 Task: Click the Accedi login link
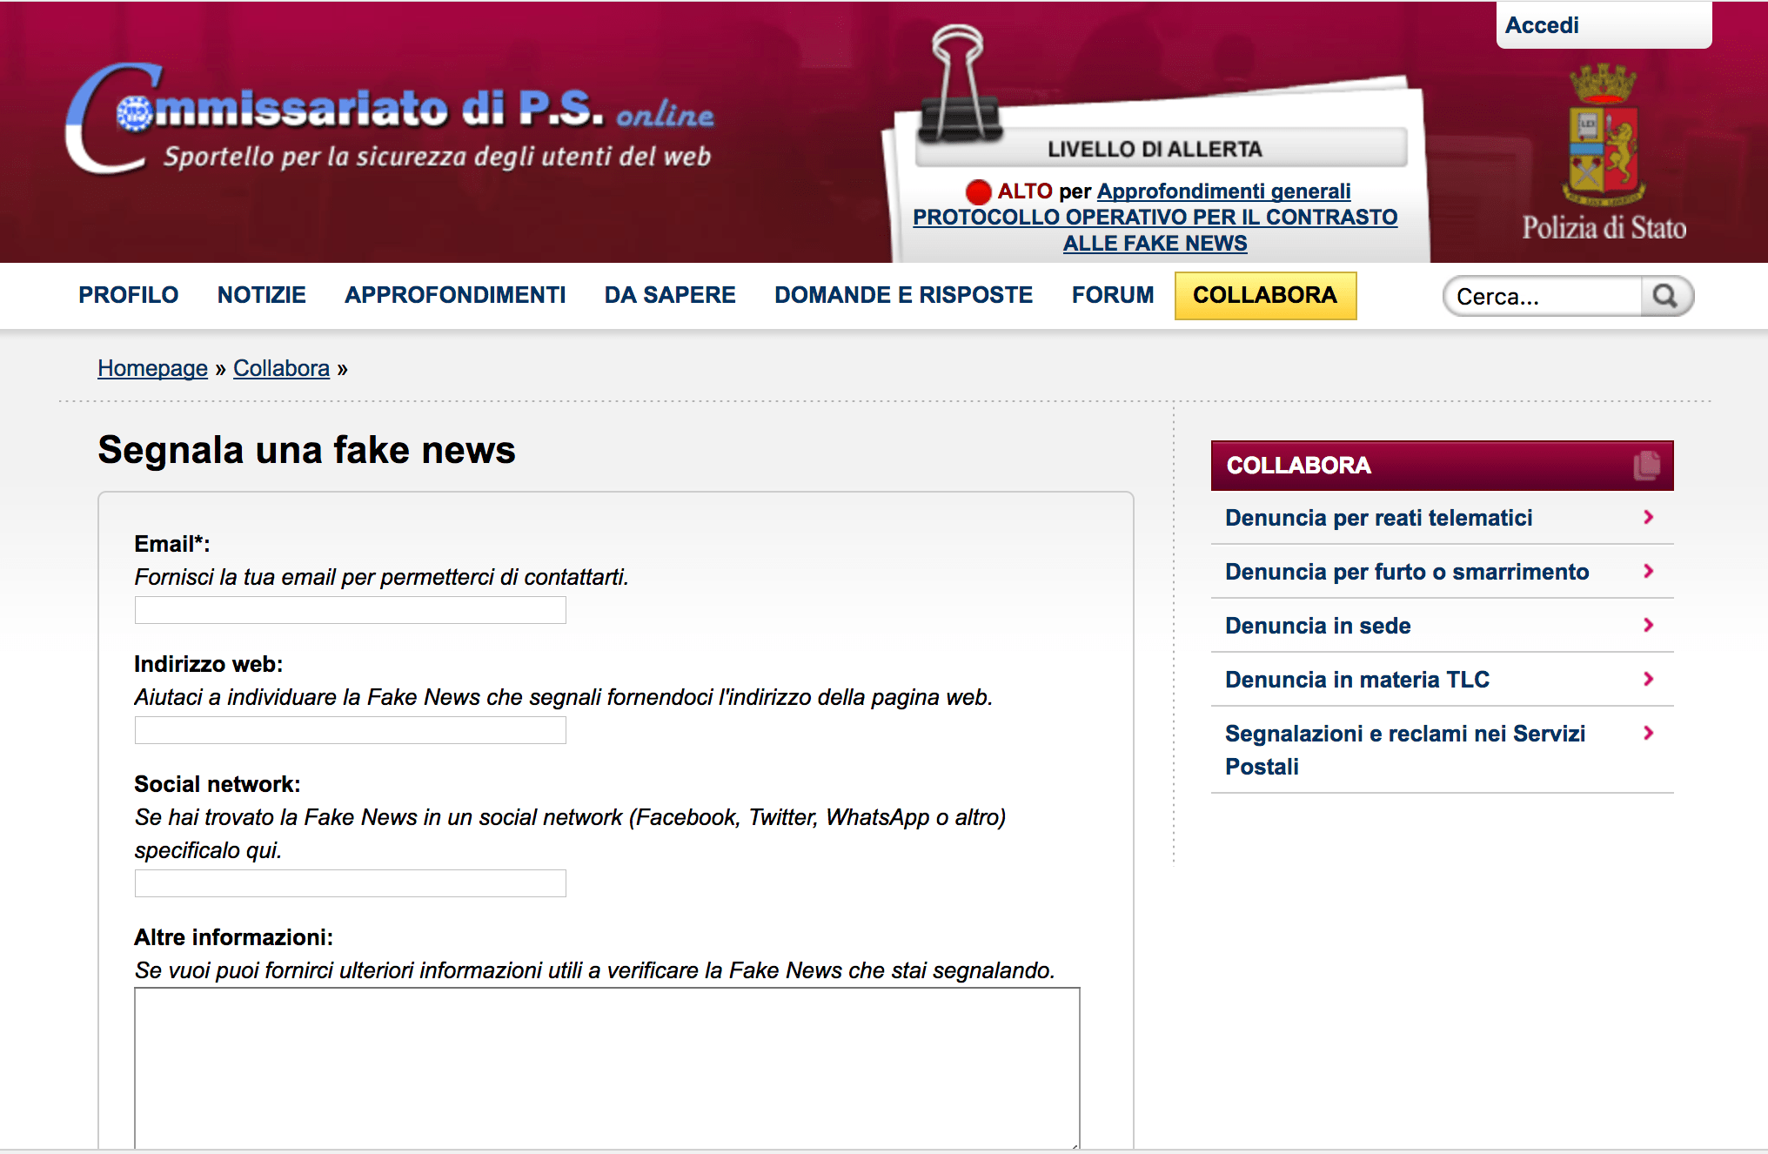click(x=1542, y=25)
